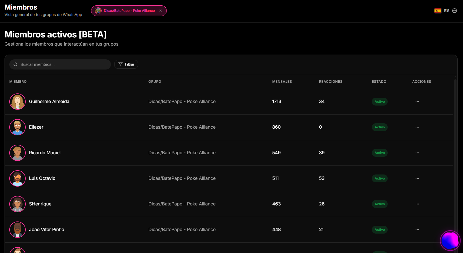Click the Poke Alliance group logo icon
Screen dimensions: 463x253
click(x=98, y=11)
